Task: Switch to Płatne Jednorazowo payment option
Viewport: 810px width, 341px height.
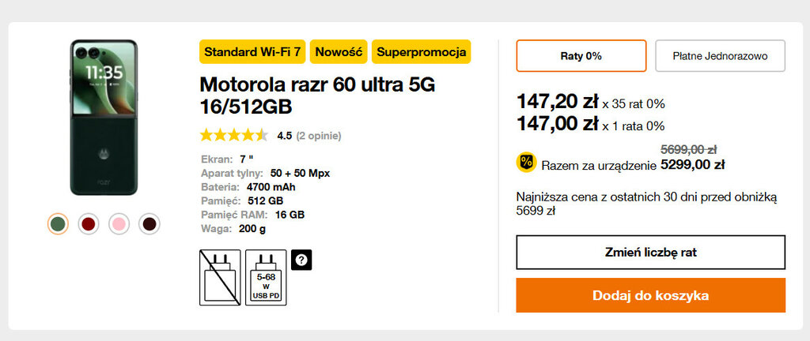Action: [x=720, y=56]
